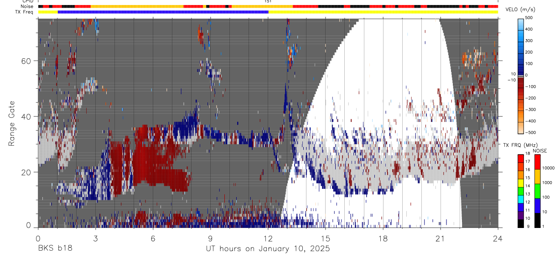This screenshot has height=258, width=560.
Task: Click the '15' tick label on the UT hours axis
Action: [326, 238]
